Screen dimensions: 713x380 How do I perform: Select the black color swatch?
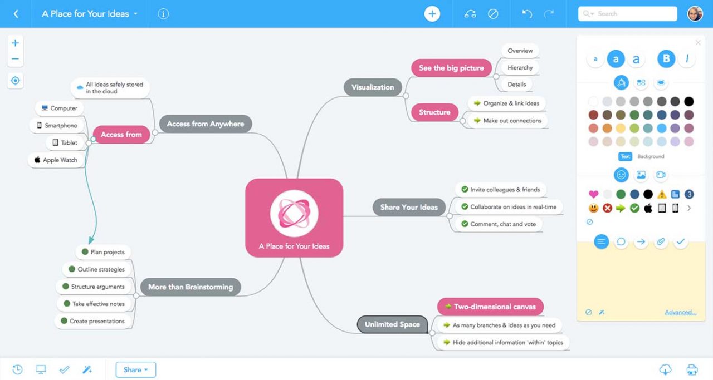689,101
